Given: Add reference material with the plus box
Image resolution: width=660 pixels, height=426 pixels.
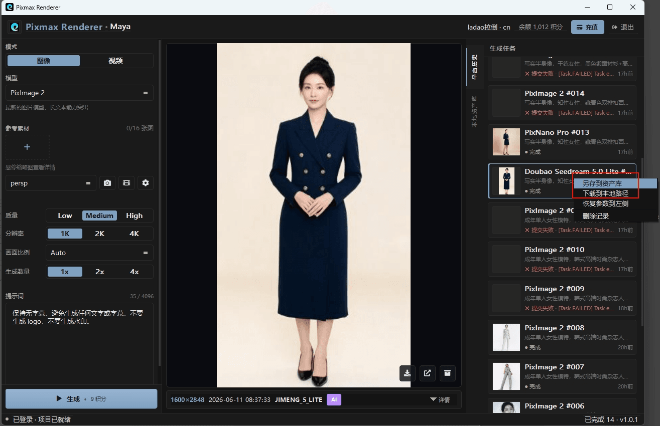Looking at the screenshot, I should (28, 147).
